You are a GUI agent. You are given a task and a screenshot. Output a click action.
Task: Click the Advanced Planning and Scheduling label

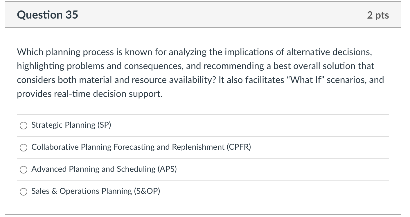pyautogui.click(x=104, y=169)
